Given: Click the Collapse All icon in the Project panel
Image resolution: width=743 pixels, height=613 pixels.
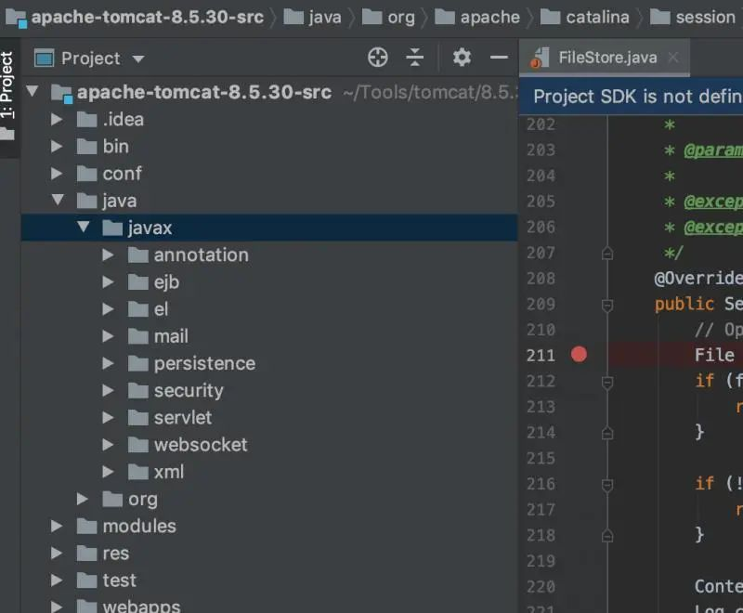Looking at the screenshot, I should pyautogui.click(x=414, y=58).
